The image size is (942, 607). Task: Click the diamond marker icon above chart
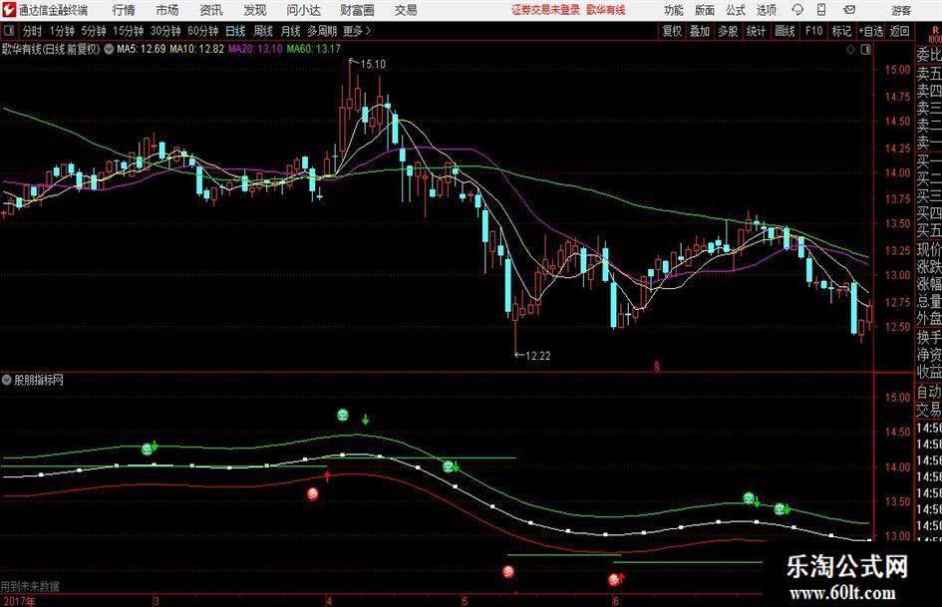(850, 50)
